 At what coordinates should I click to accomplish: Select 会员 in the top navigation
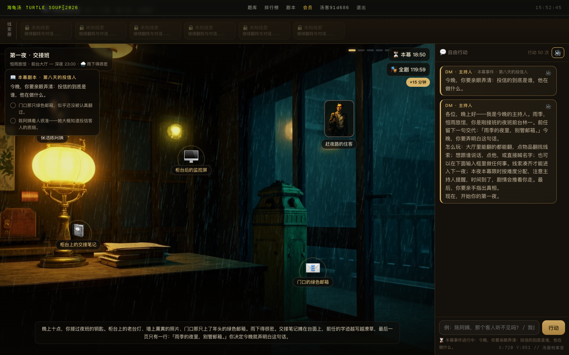pyautogui.click(x=307, y=7)
